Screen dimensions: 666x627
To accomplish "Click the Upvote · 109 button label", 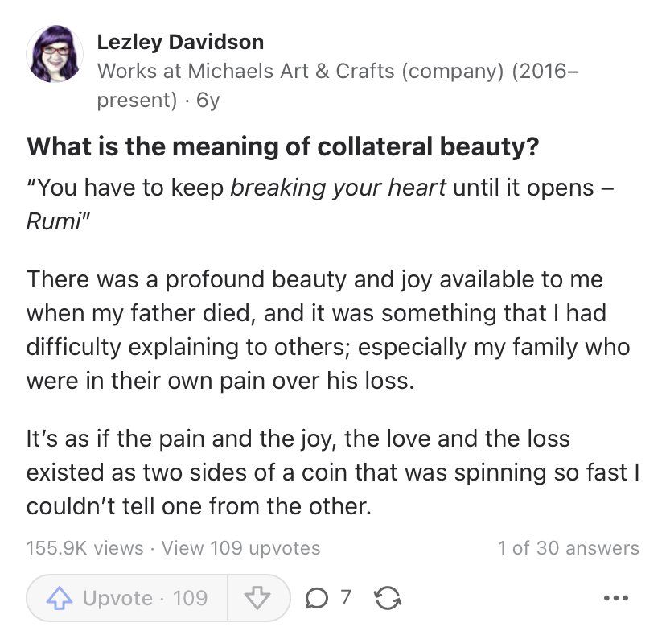I will point(146,598).
